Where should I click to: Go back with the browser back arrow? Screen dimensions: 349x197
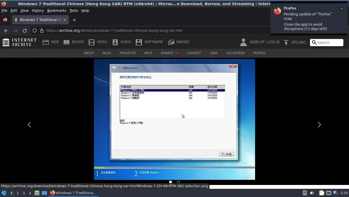6,31
